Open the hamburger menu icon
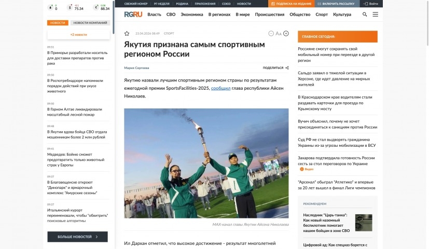 tap(376, 15)
